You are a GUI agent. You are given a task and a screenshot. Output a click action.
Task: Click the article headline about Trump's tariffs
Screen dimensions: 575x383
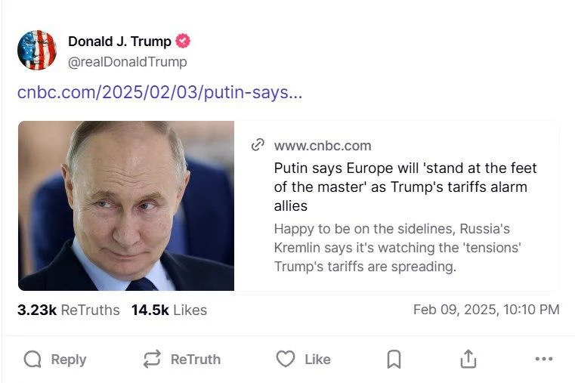405,187
